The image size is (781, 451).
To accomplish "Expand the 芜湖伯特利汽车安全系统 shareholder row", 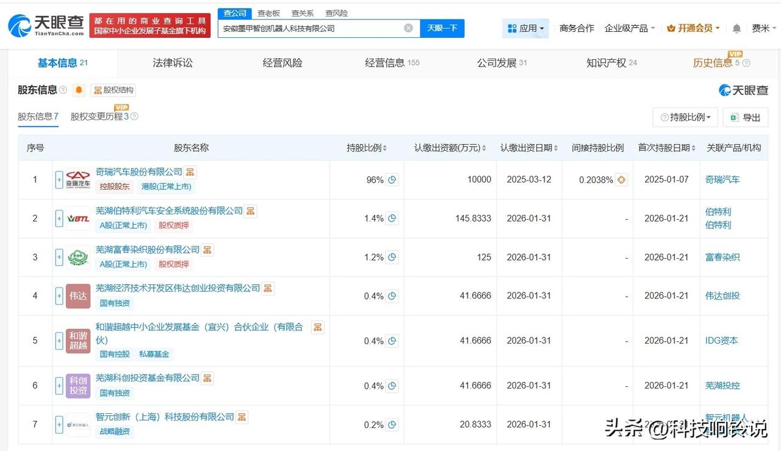I will coord(59,218).
